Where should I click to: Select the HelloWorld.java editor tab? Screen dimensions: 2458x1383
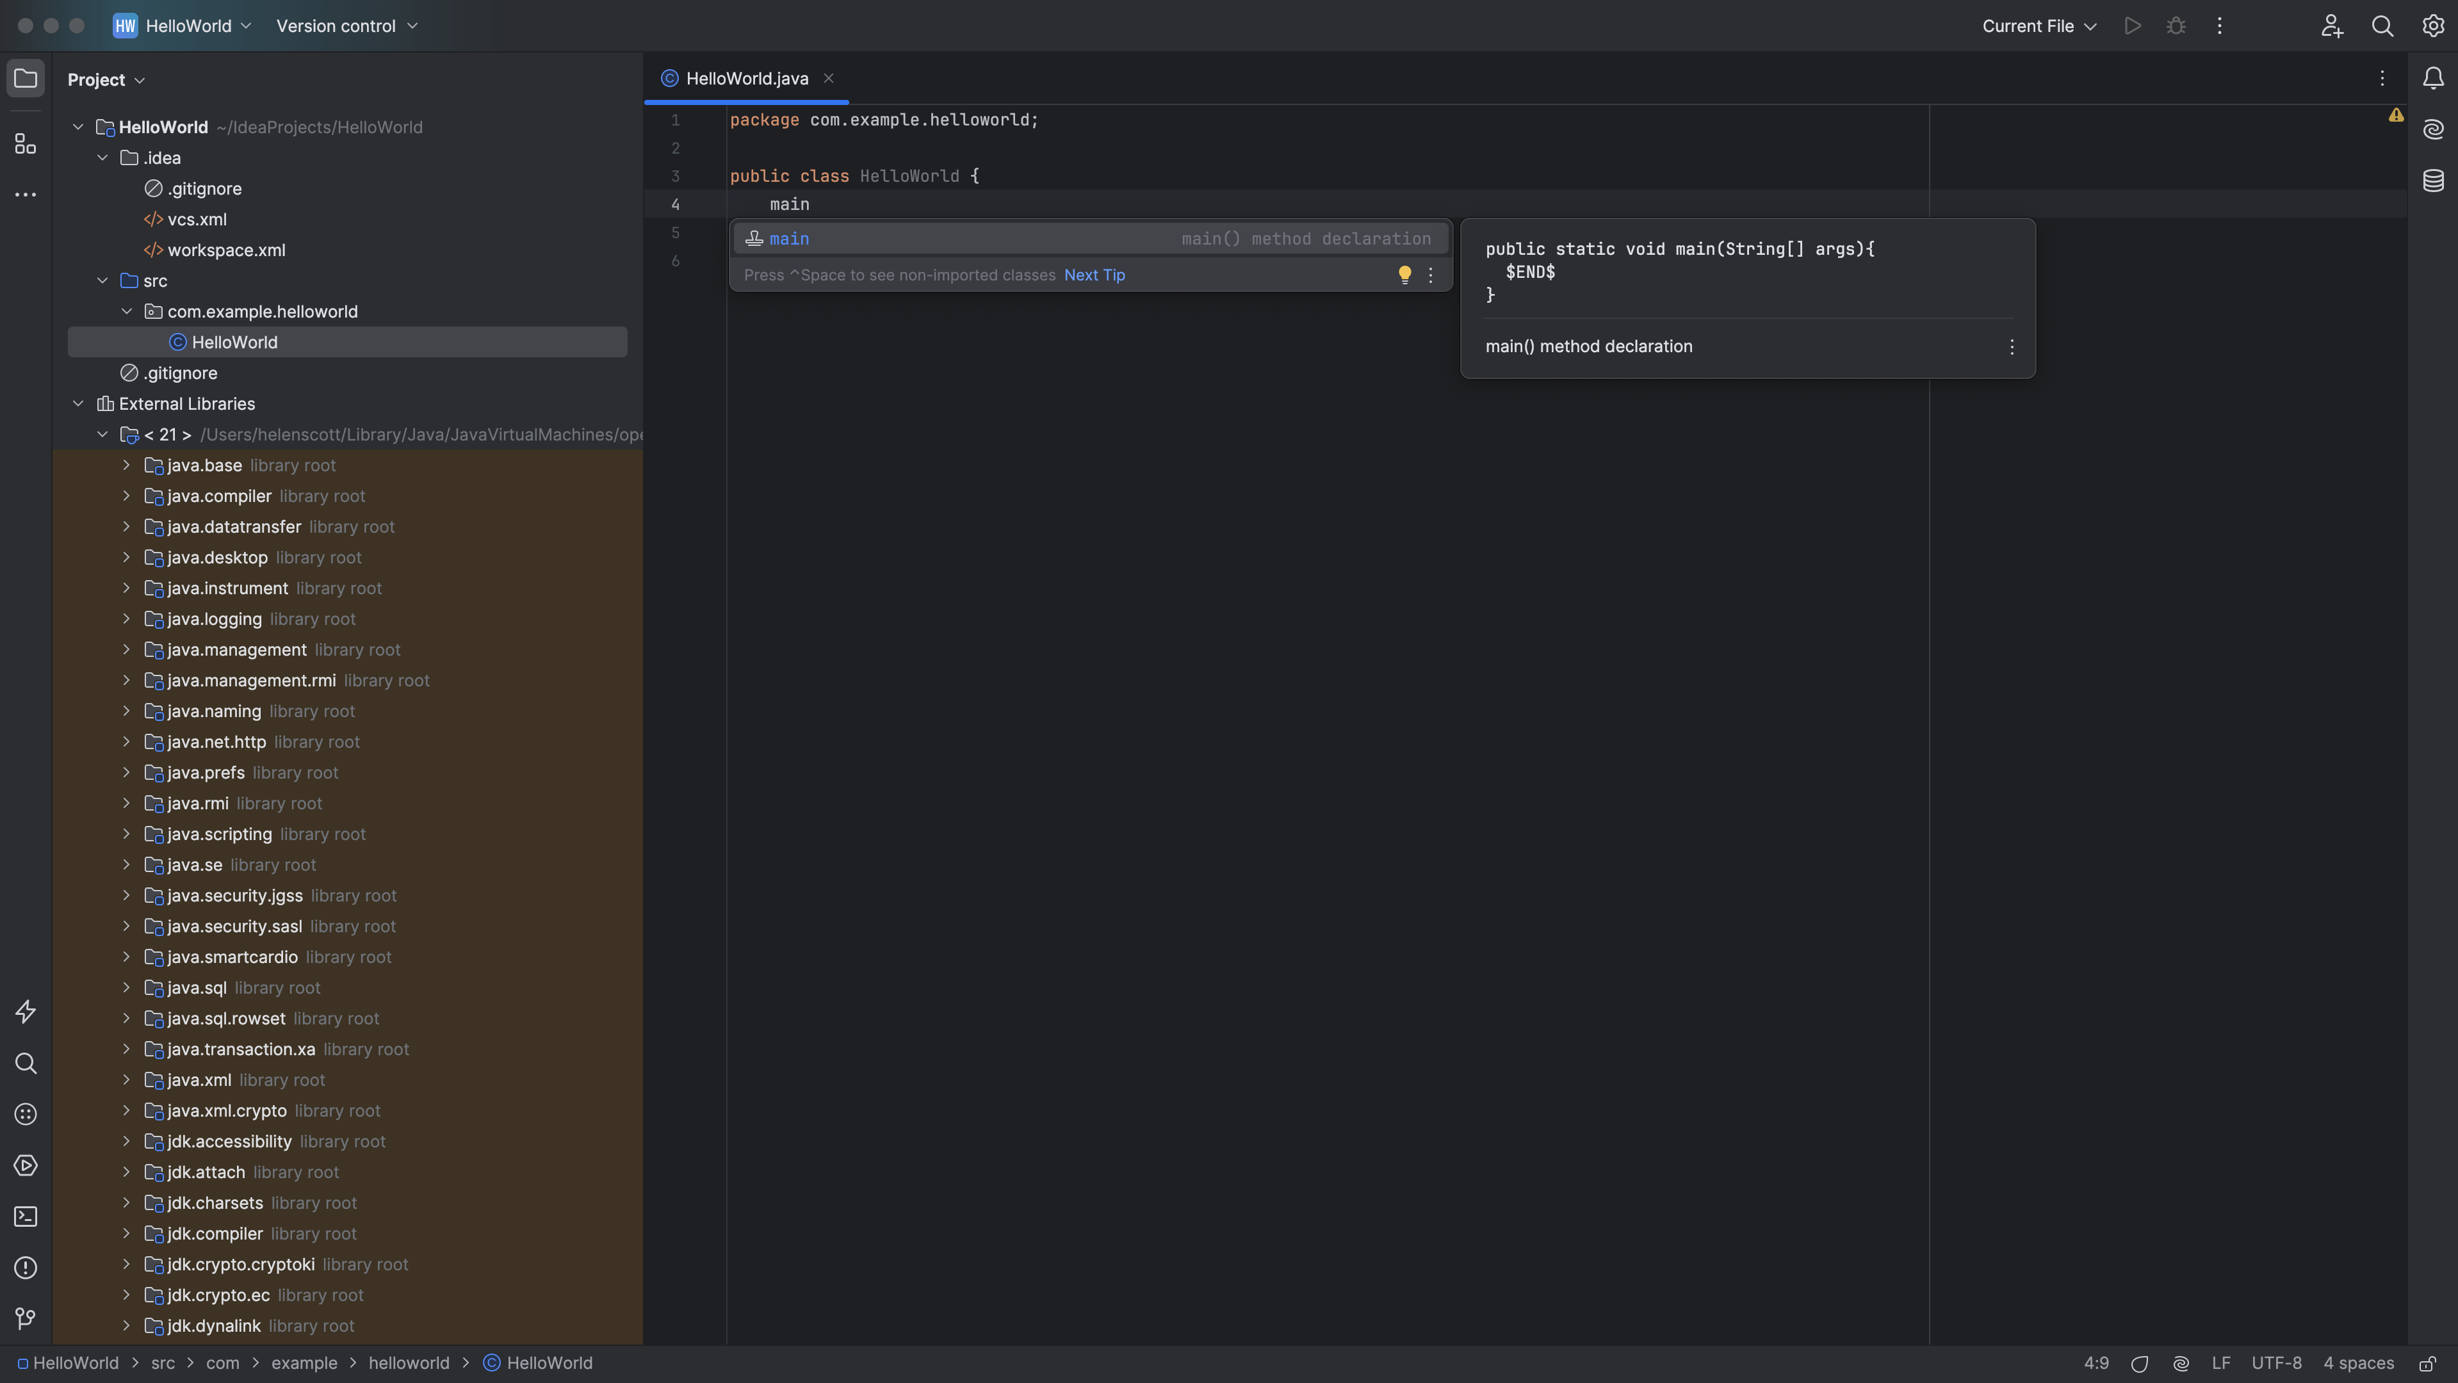746,78
